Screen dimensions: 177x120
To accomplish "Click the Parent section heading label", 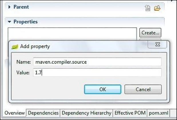I will point(21,7).
